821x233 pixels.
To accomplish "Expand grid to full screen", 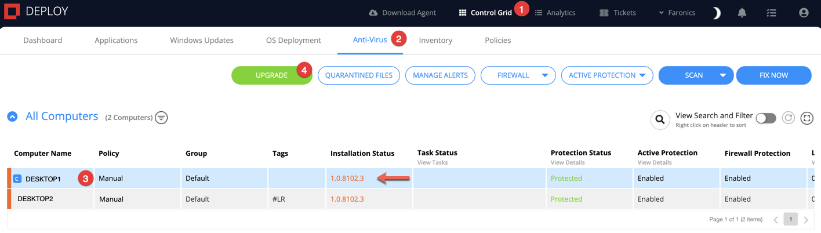I will pyautogui.click(x=807, y=118).
